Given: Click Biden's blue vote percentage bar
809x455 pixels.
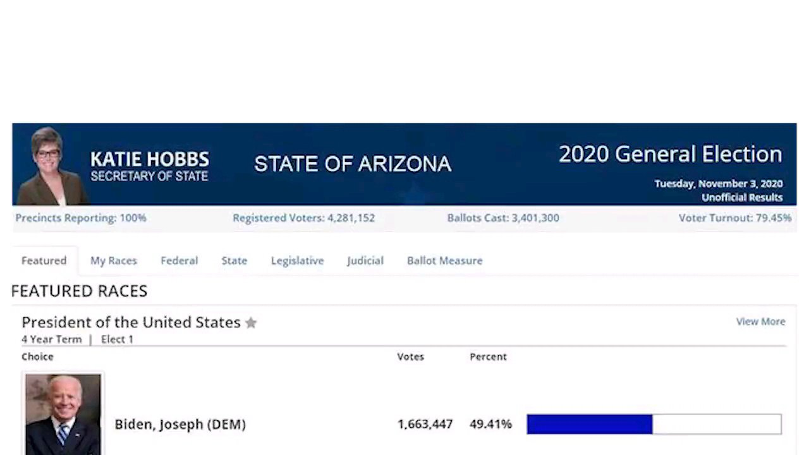Looking at the screenshot, I should click(x=589, y=424).
